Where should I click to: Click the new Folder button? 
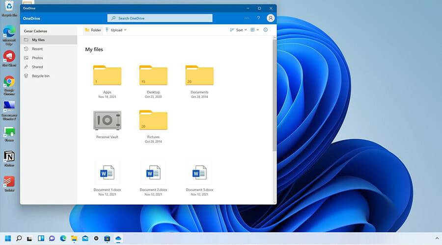(93, 30)
